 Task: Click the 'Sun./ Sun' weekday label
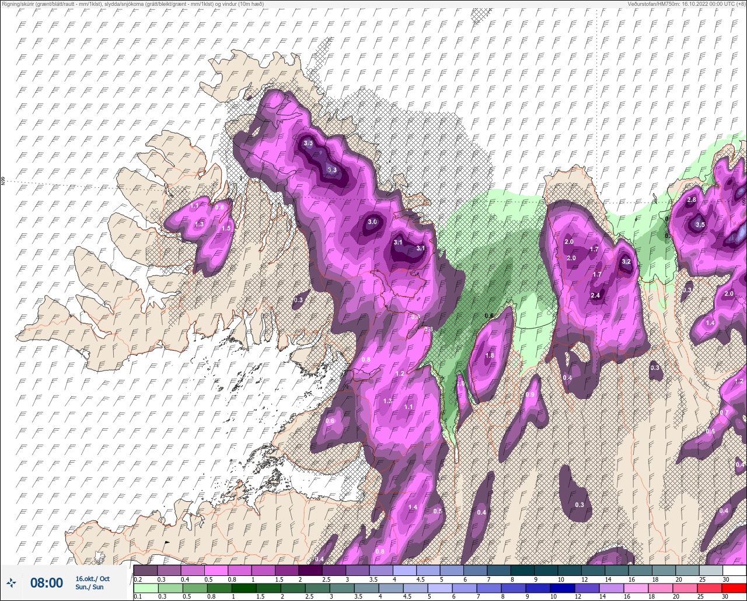pos(89,587)
